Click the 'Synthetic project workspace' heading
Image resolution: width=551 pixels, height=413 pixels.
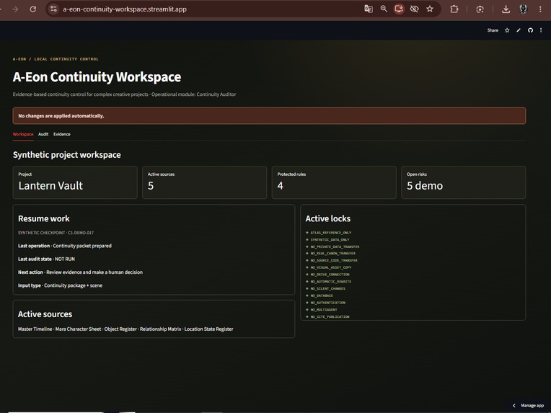(67, 155)
